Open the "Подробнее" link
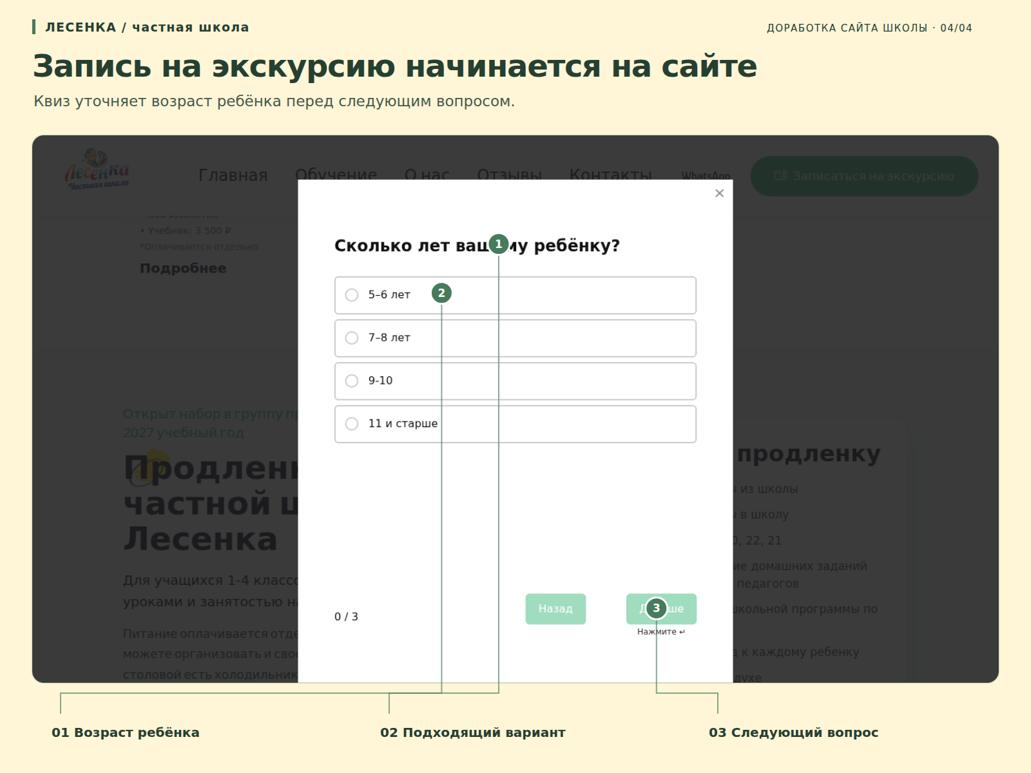 point(183,268)
